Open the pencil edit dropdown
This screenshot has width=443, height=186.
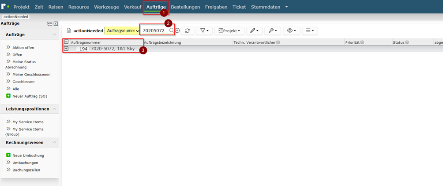click(x=254, y=30)
